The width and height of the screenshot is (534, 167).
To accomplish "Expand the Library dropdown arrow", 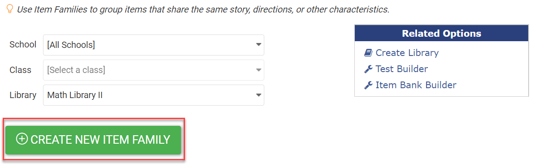I will [258, 95].
